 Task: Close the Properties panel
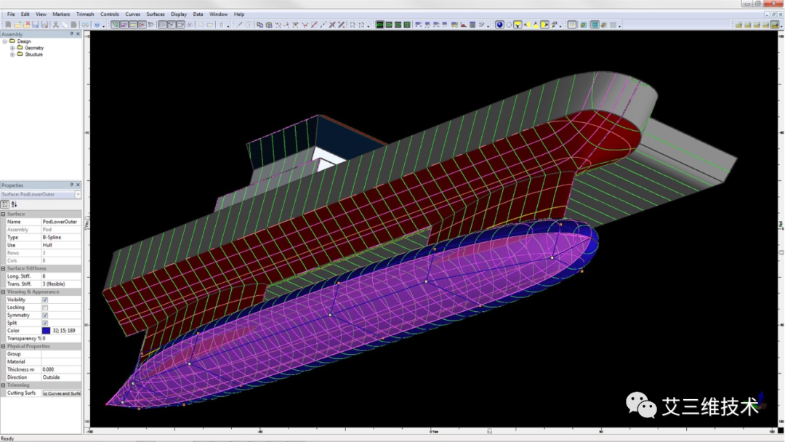point(78,185)
